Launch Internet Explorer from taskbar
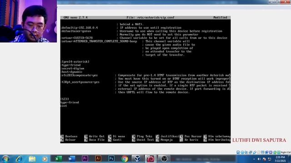Screen dimensions: 291x163 pos(19,159)
